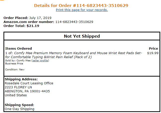The width and height of the screenshot is (161, 113).
Task: Click the order placed date July 17, 2019
Action: [40, 18]
